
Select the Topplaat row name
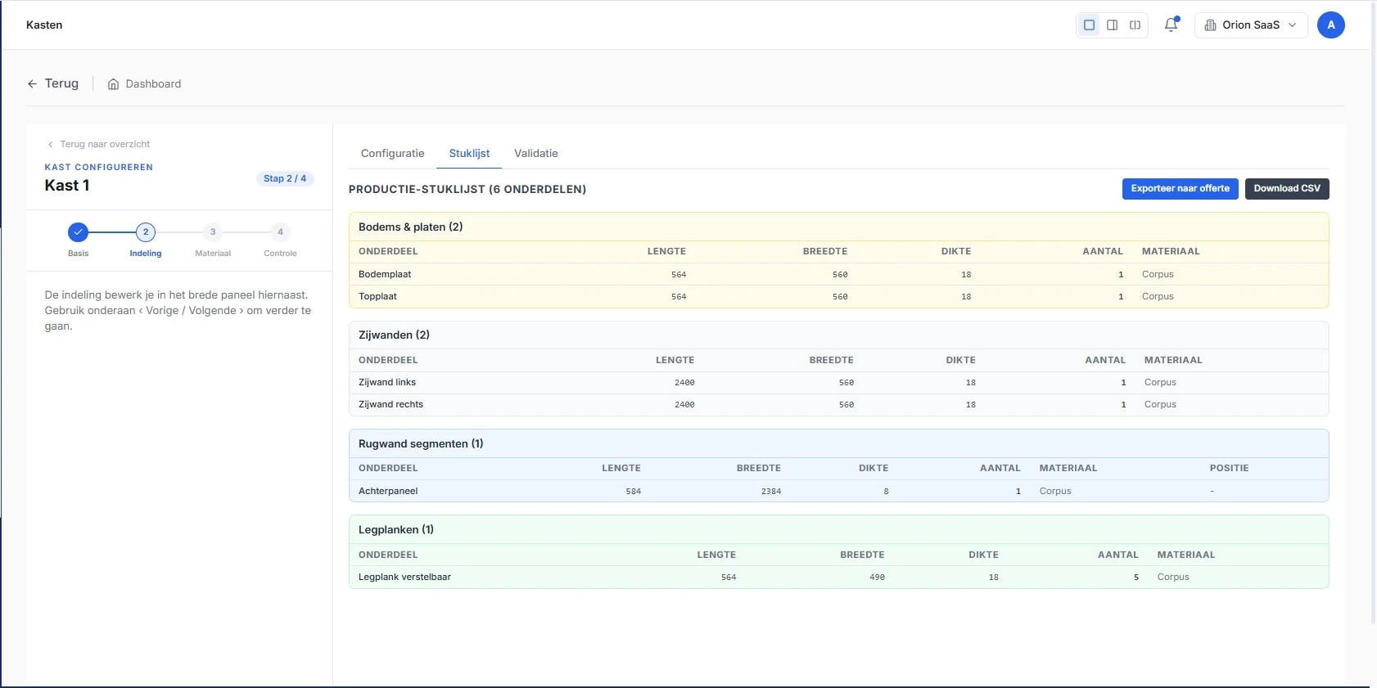[377, 296]
